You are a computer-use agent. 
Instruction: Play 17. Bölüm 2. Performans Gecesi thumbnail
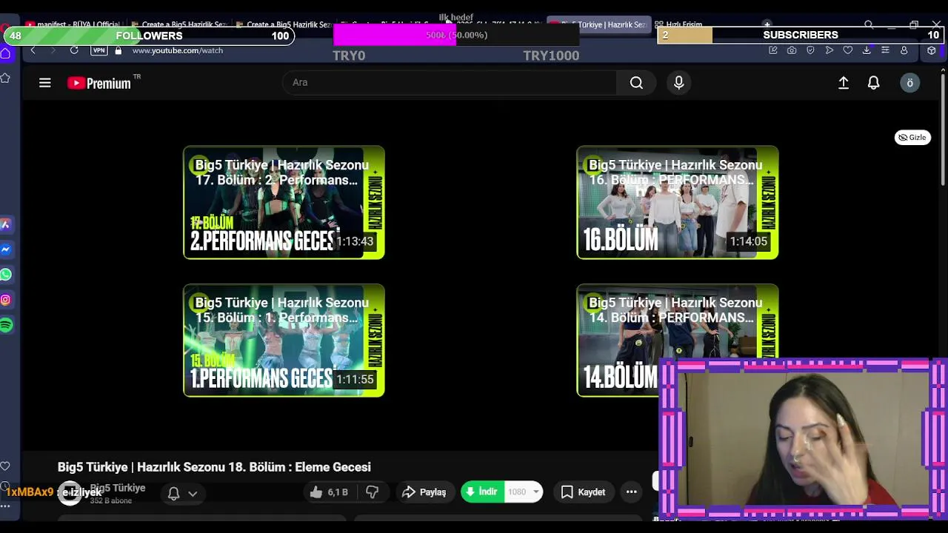coord(284,202)
